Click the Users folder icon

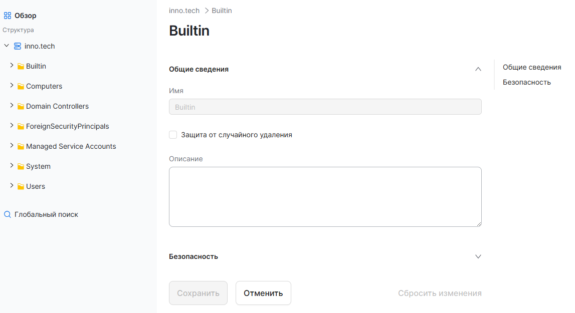coord(21,187)
